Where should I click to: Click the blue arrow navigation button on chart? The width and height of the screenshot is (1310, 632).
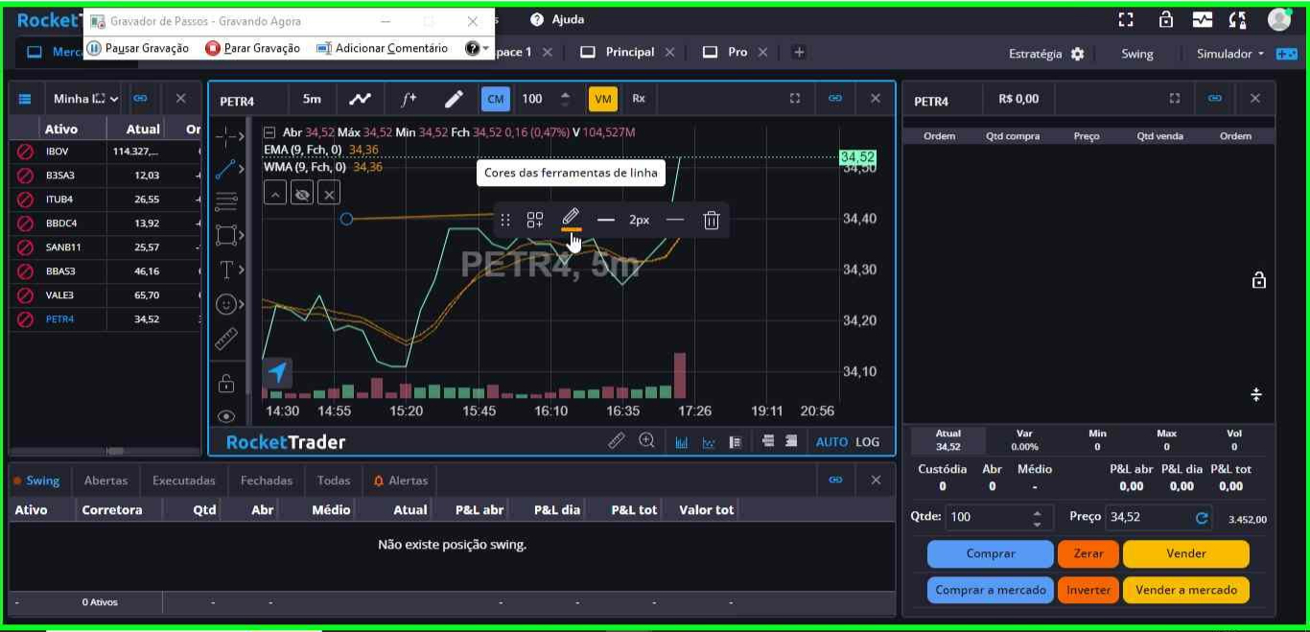click(x=277, y=372)
